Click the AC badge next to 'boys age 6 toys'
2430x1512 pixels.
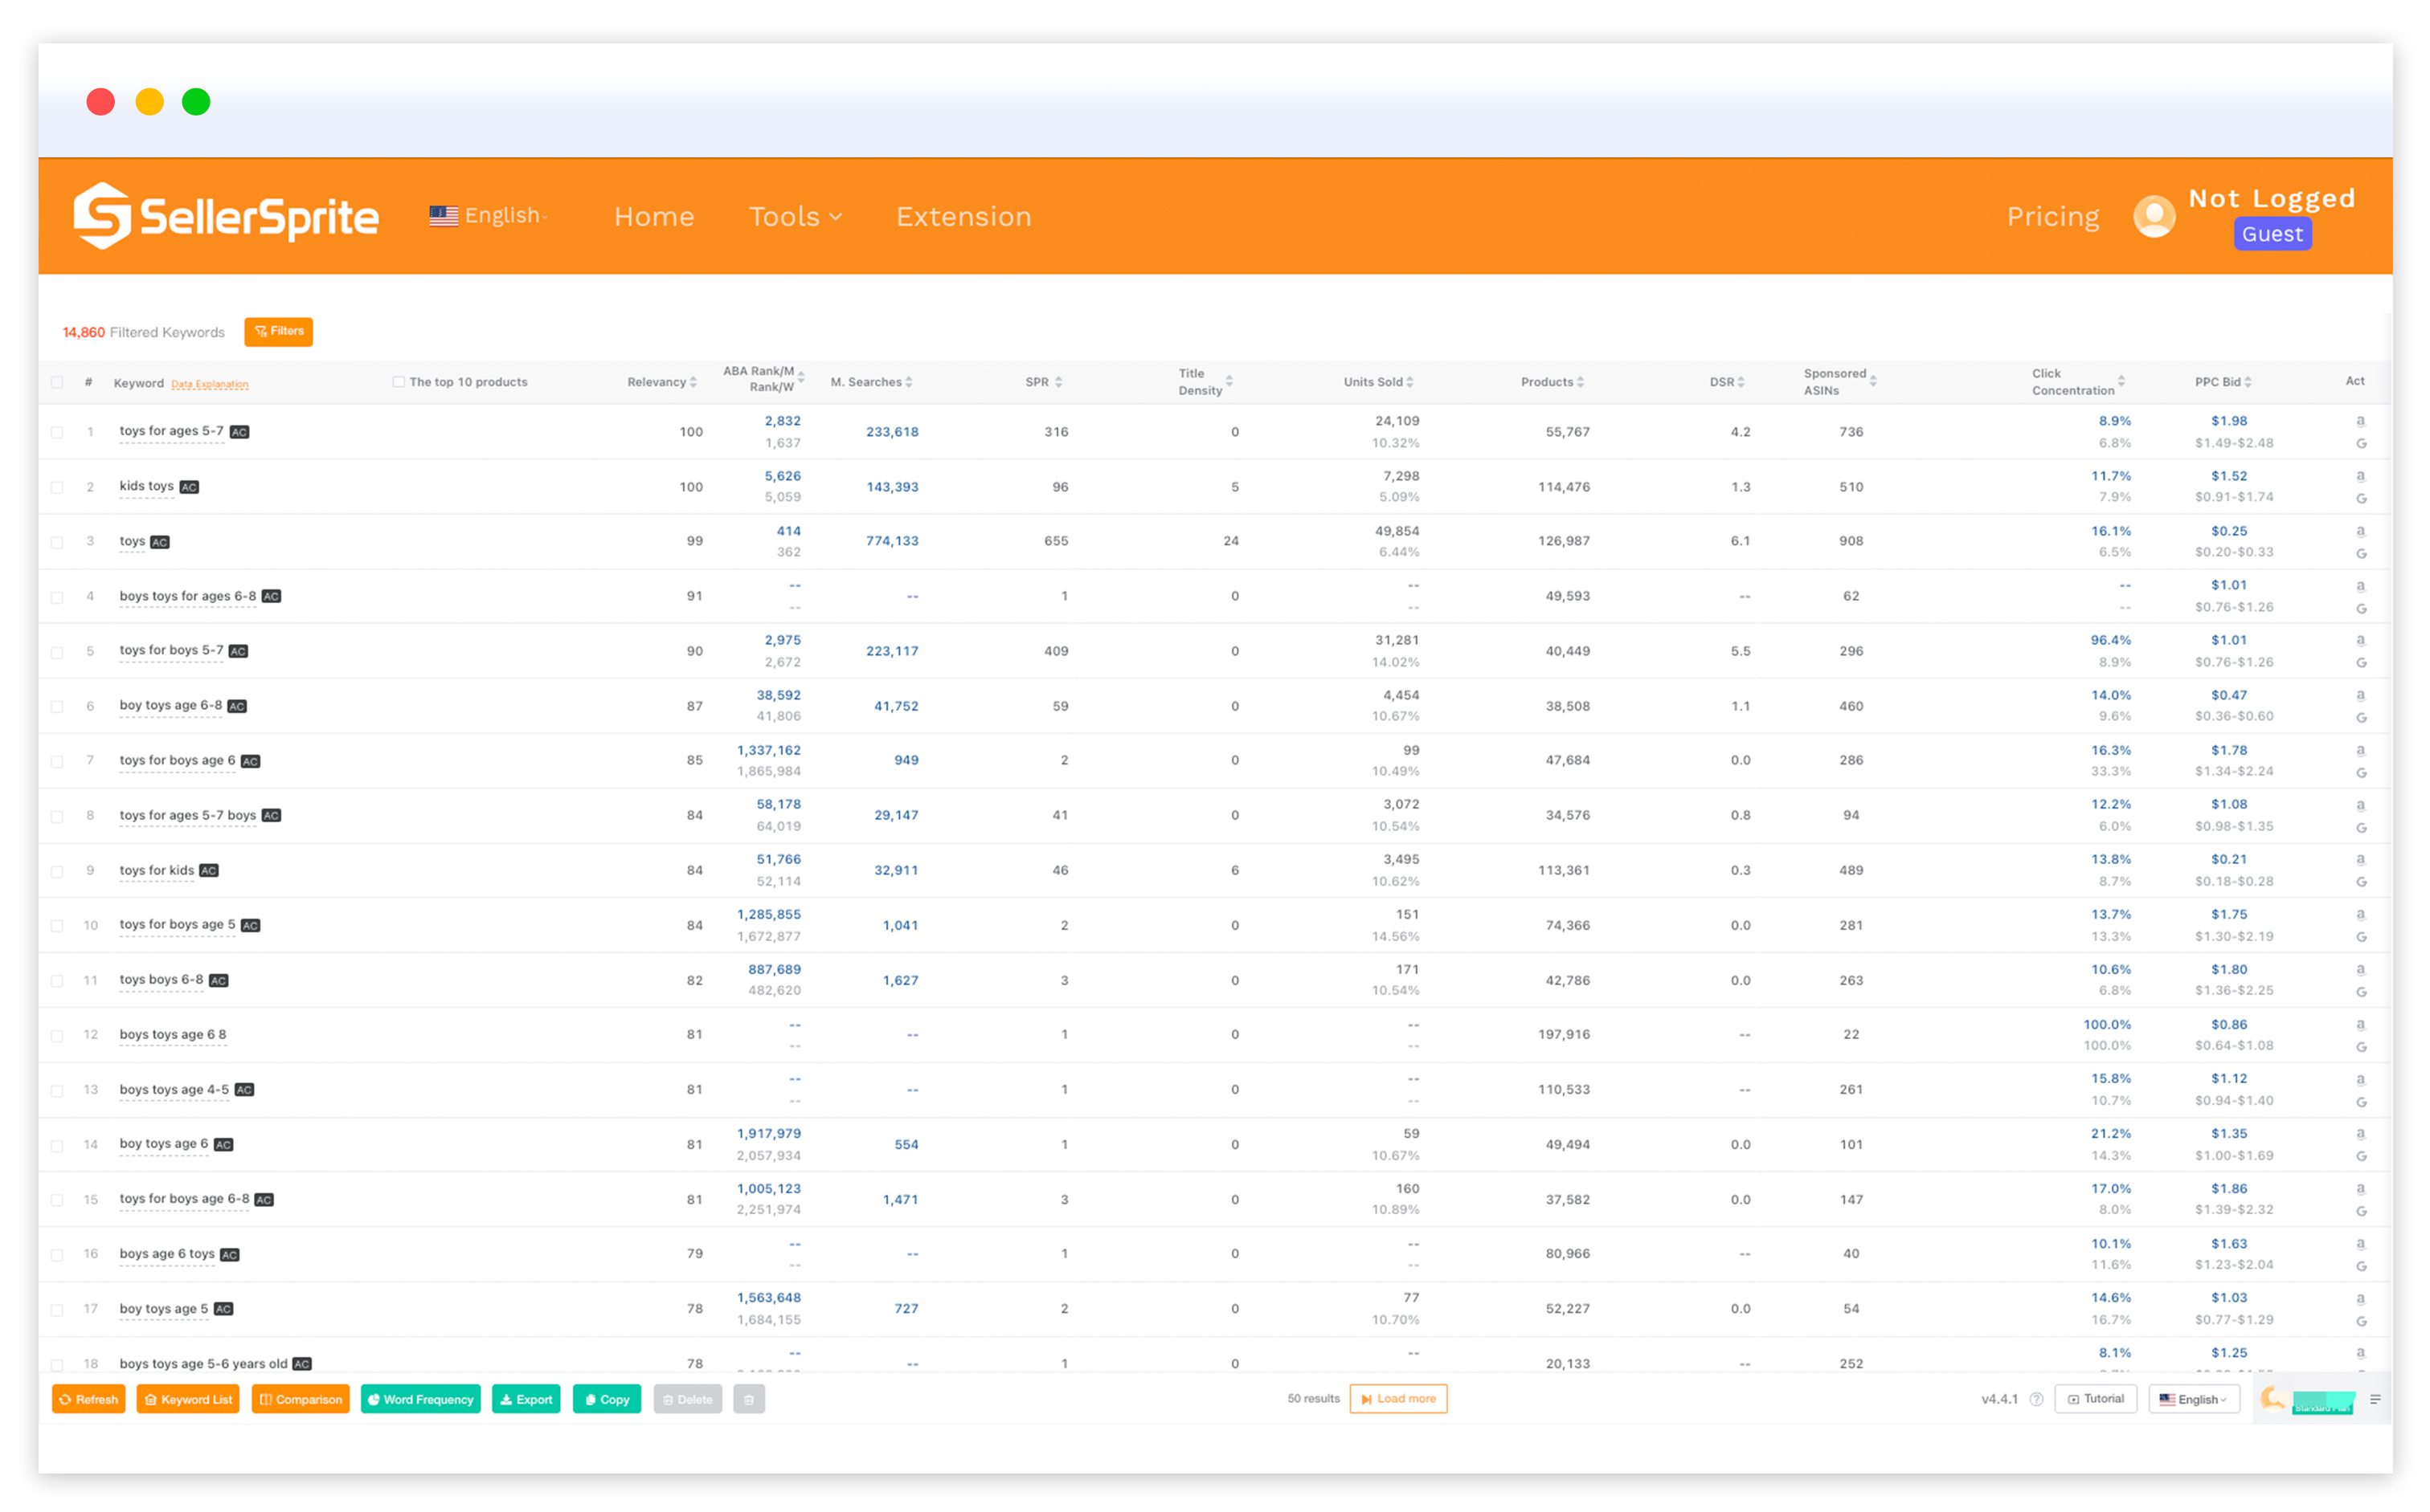point(229,1254)
